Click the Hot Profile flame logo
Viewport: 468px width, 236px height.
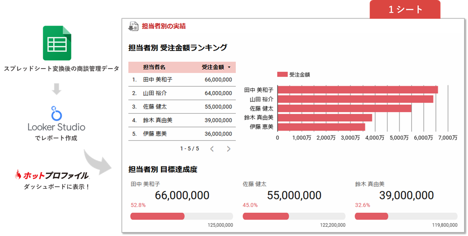18,175
